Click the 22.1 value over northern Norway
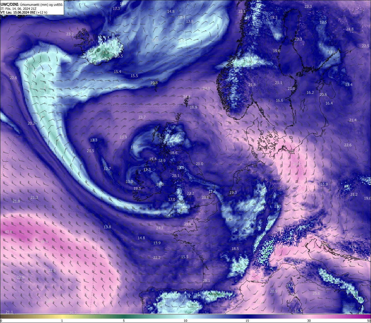This screenshot has width=371, height=323. pos(242,12)
